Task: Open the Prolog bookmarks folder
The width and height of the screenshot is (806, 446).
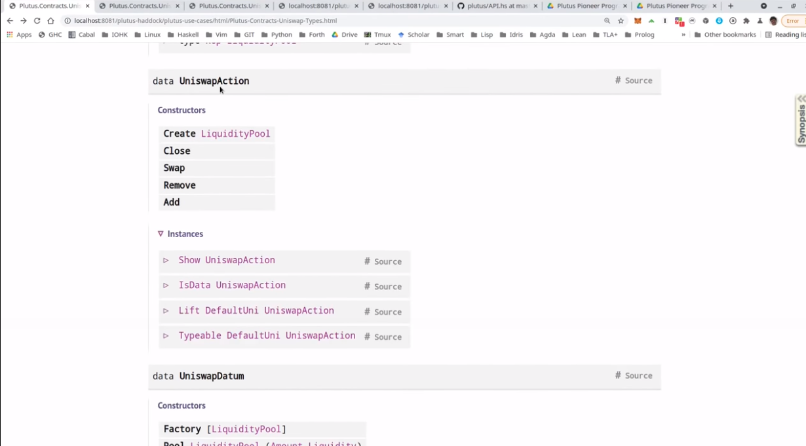Action: (640, 35)
